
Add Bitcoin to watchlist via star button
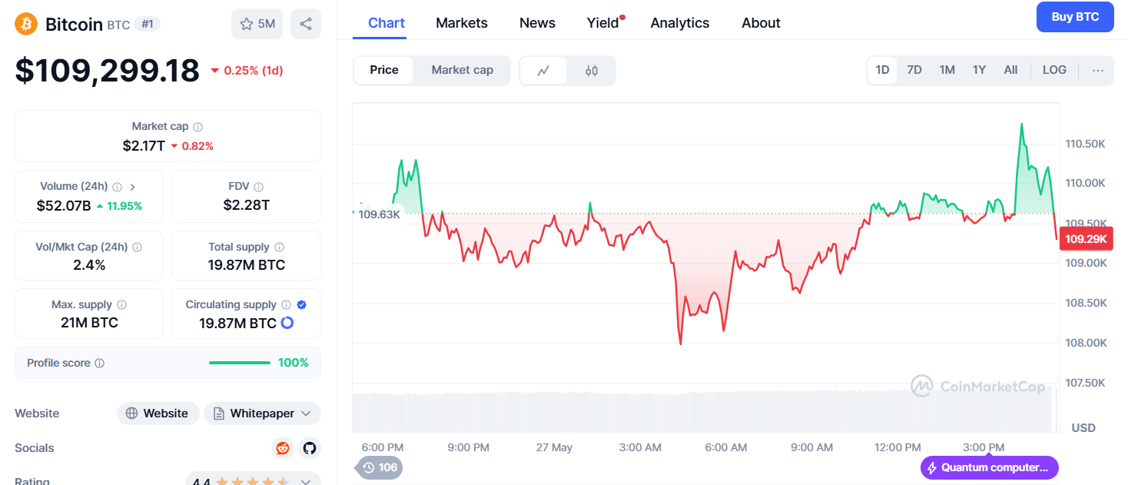257,24
